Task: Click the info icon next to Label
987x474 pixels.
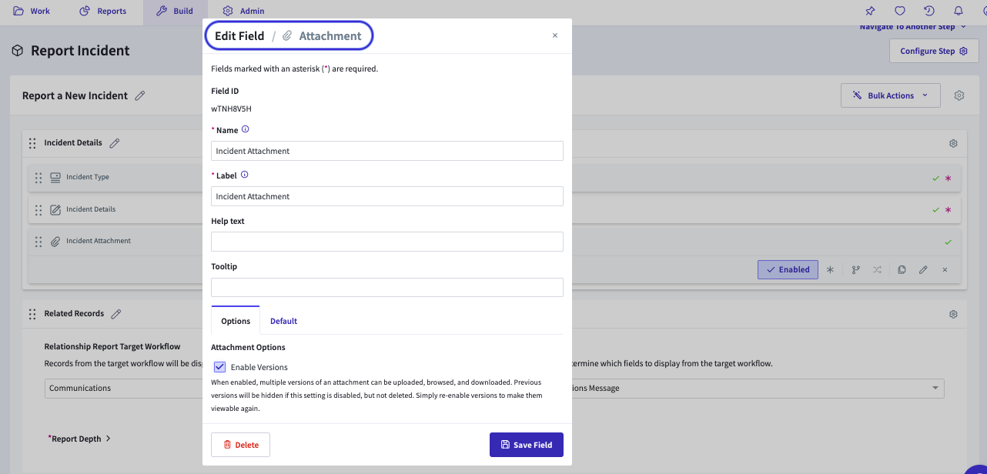Action: point(245,175)
